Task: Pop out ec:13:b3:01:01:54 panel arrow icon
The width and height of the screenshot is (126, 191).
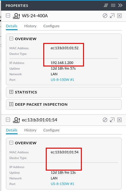Action: [x=112, y=120]
